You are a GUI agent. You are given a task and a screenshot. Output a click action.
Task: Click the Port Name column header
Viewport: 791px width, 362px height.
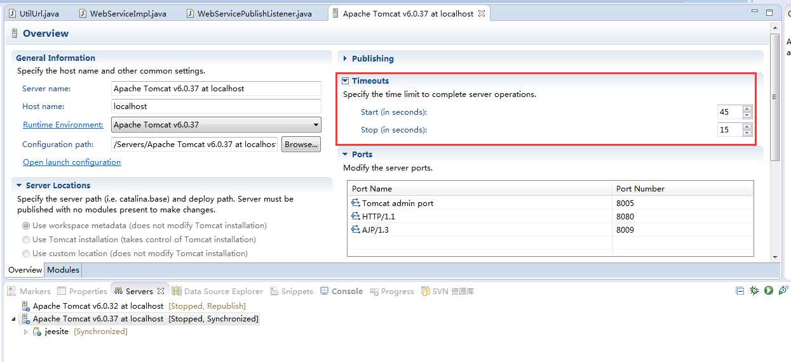pyautogui.click(x=480, y=188)
